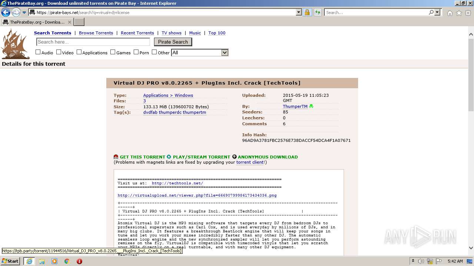The width and height of the screenshot is (474, 266).
Task: Open Music link
Action: click(x=195, y=33)
